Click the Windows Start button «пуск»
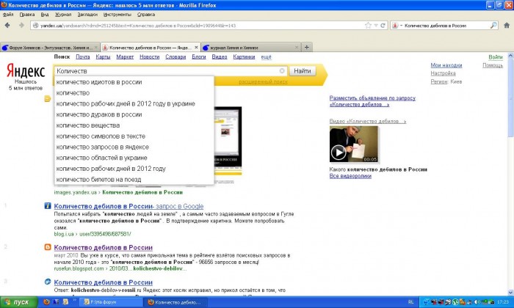This screenshot has height=308, width=514. tap(17, 302)
